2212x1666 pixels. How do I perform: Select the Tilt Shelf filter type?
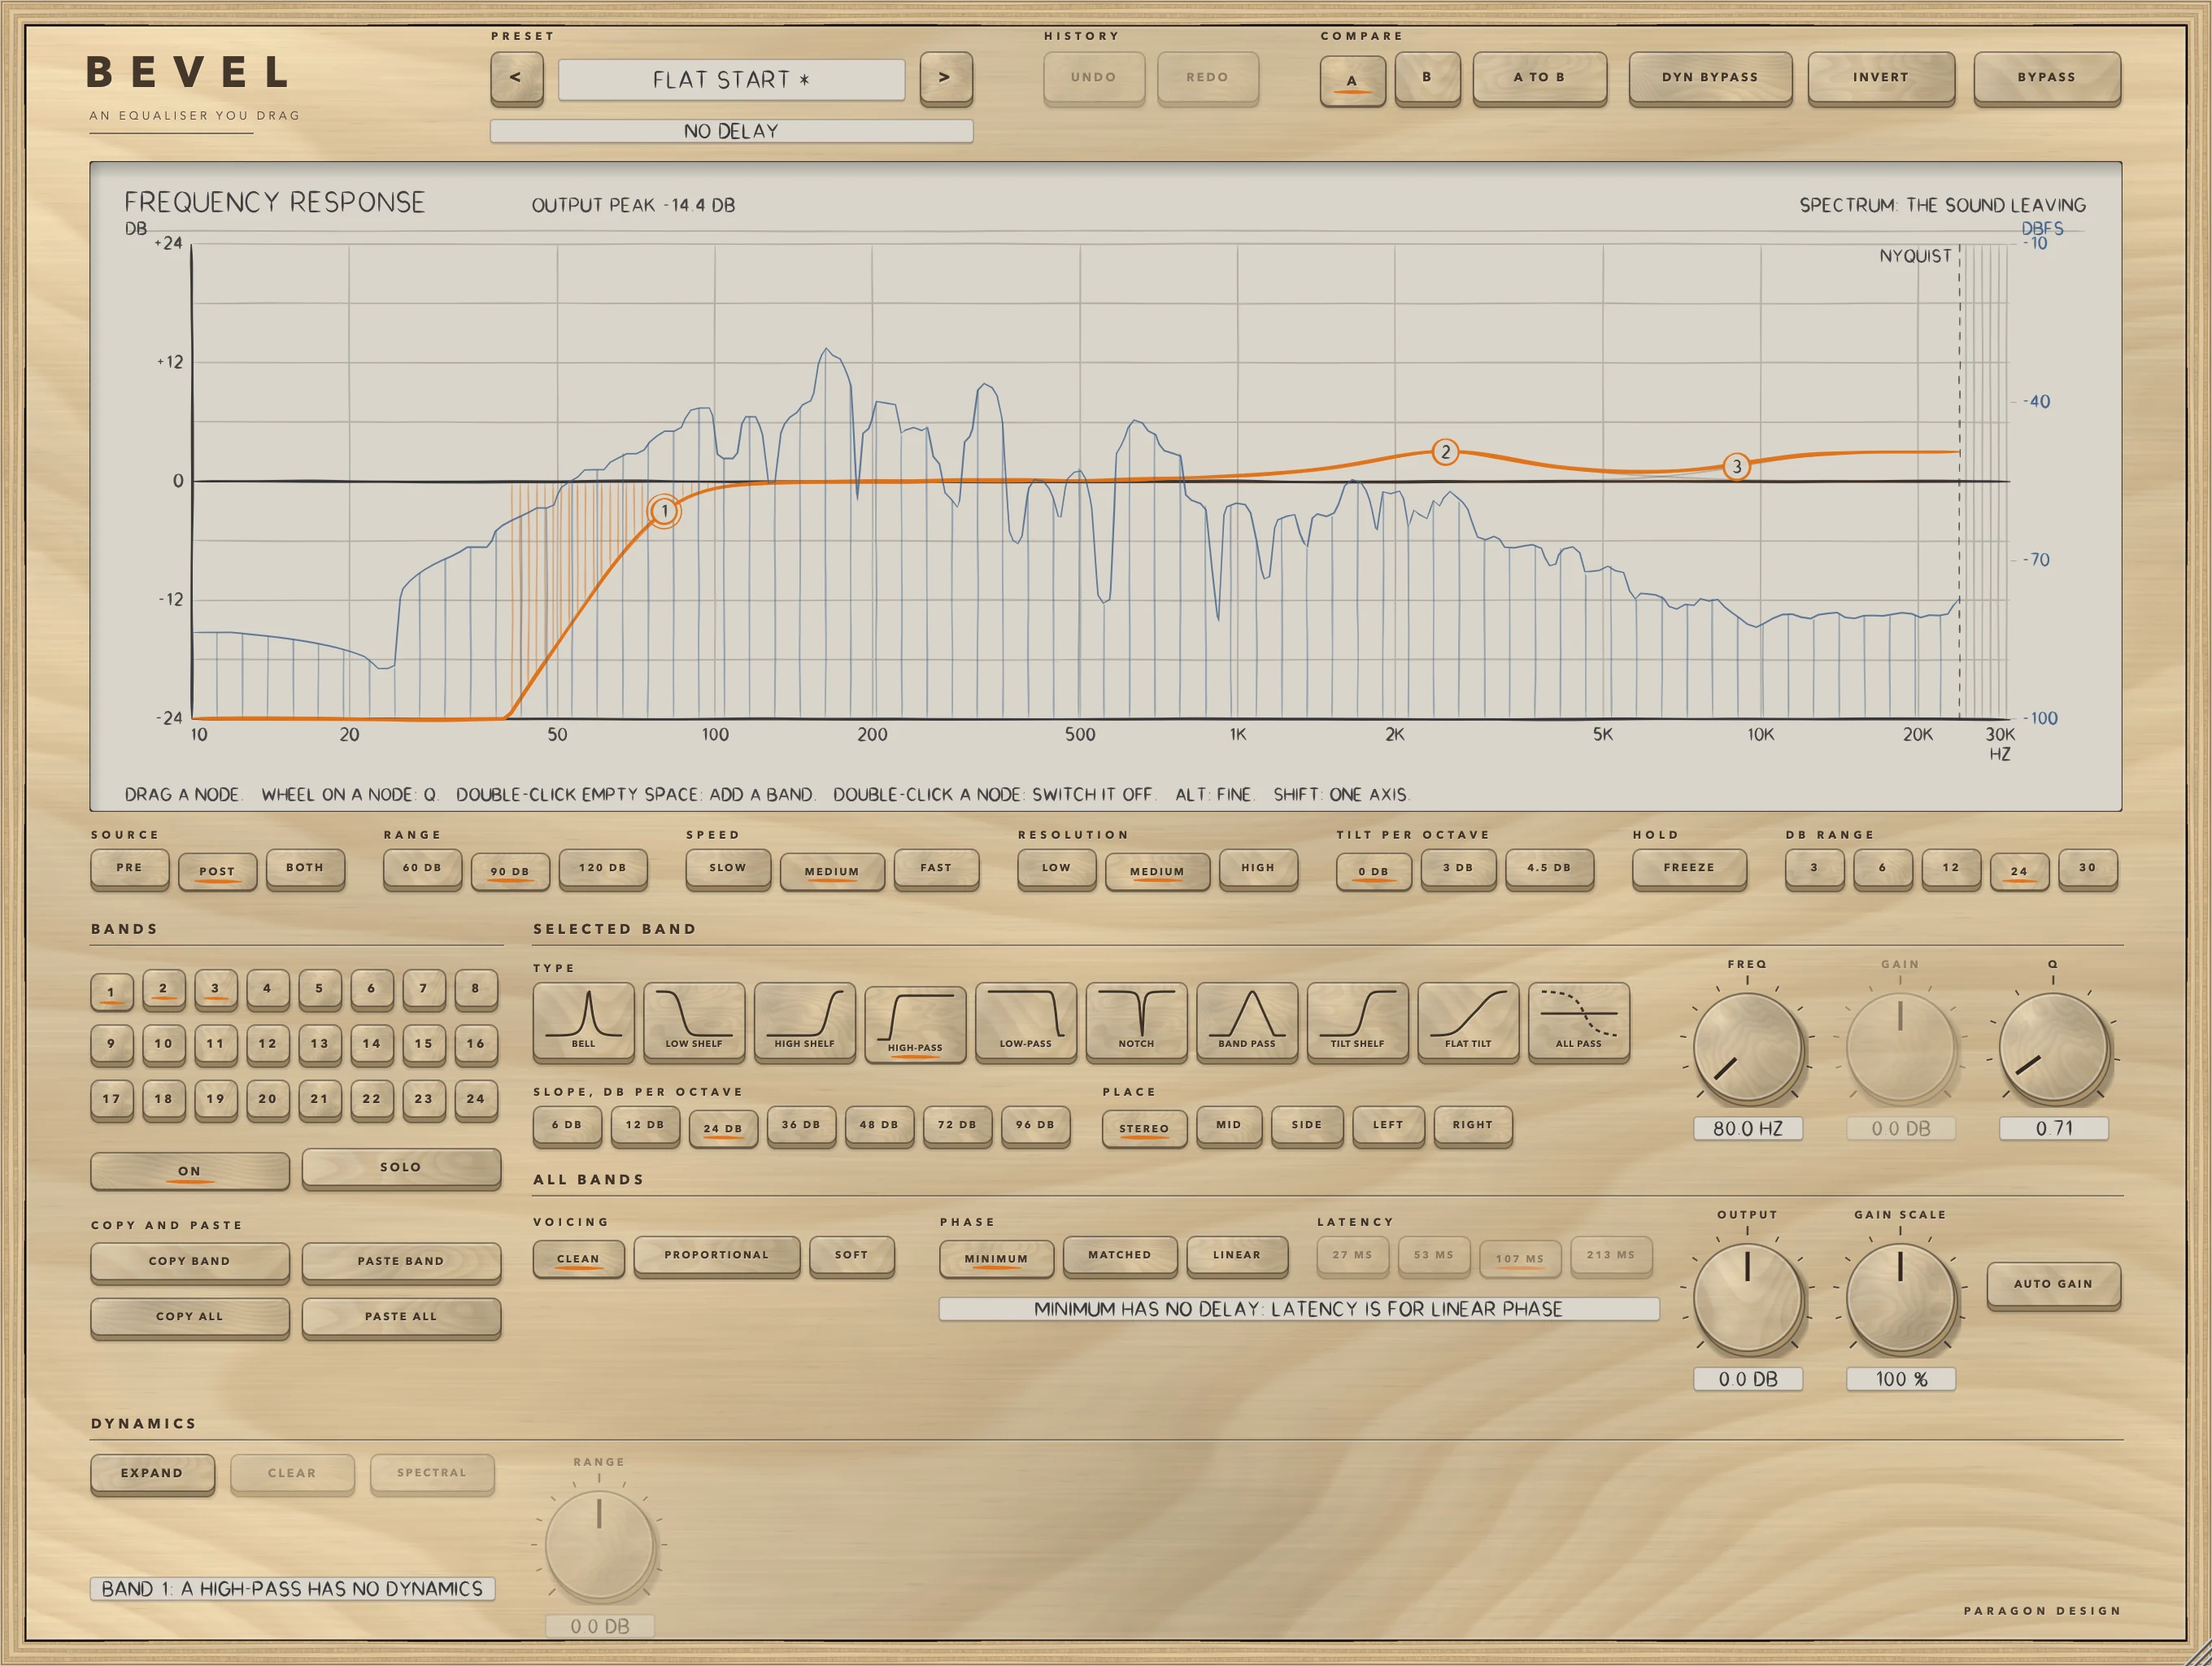(1357, 1020)
